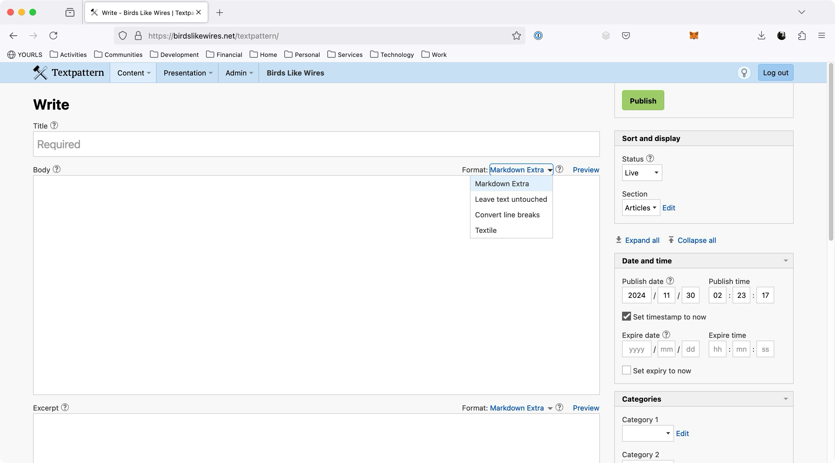Collapse the Date and time panel

[785, 261]
